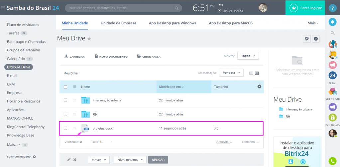Toggle the select-all checkbox in header
This screenshot has height=167, width=340.
click(65, 87)
